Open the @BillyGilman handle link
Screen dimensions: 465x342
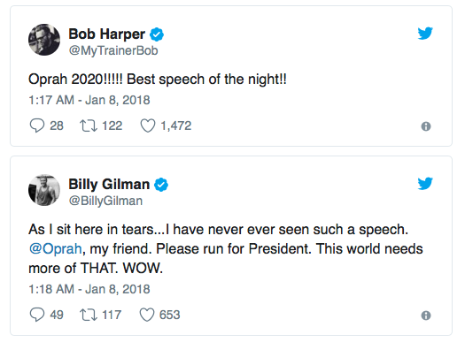click(105, 201)
